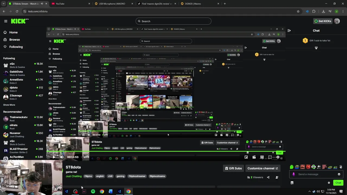Click the Get KICKs button
347x195 pixels.
click(323, 21)
